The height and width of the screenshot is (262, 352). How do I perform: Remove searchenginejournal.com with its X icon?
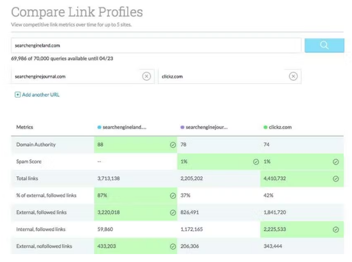click(x=147, y=77)
